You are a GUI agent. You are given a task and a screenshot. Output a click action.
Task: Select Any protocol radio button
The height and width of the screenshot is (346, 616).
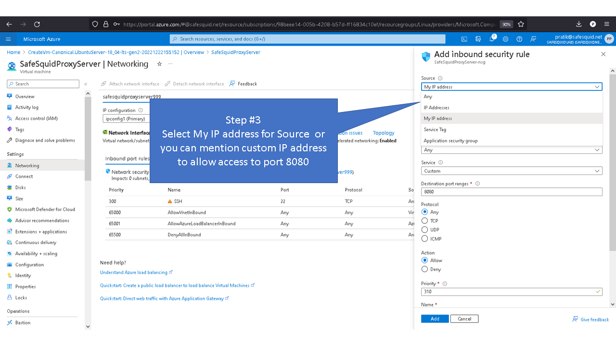point(424,212)
